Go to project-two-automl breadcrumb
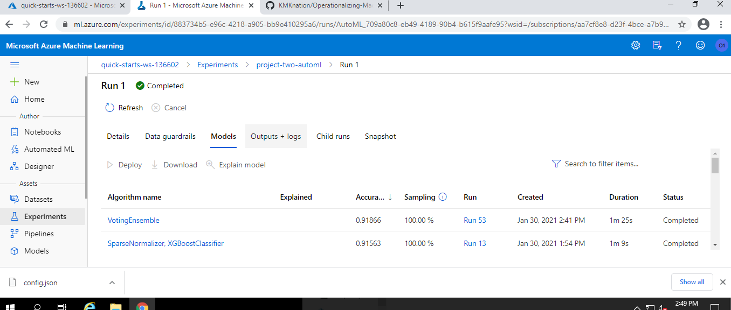The width and height of the screenshot is (731, 310). point(289,65)
